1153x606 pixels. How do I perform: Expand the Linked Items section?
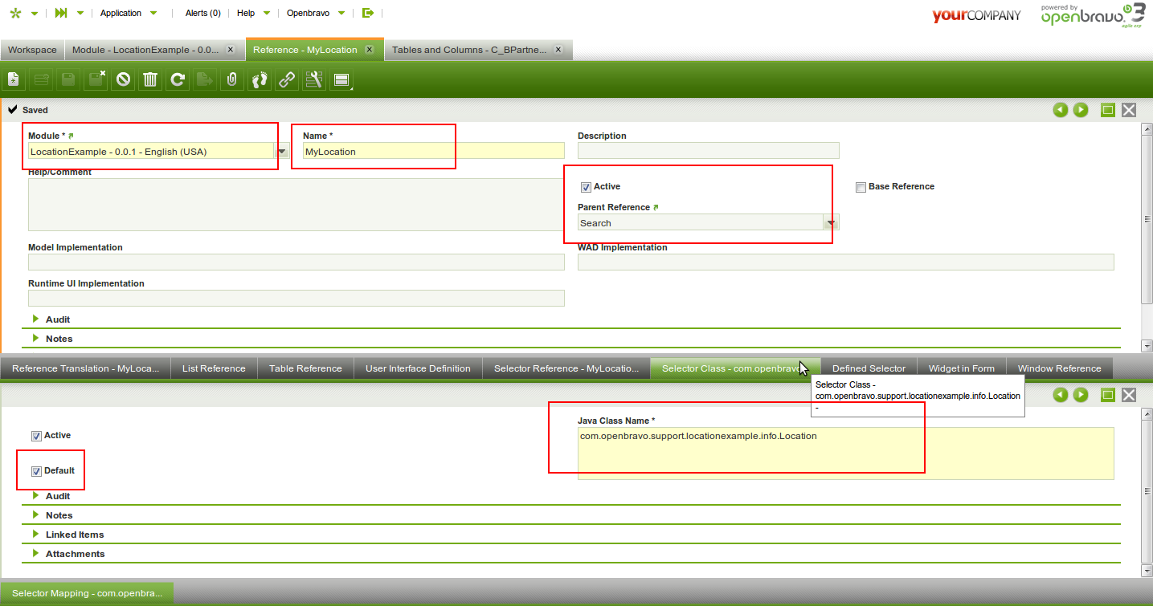click(x=74, y=535)
